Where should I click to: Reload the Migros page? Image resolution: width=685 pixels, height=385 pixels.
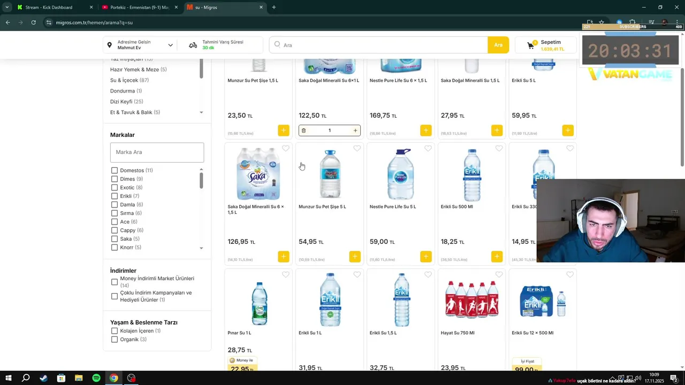(x=34, y=22)
